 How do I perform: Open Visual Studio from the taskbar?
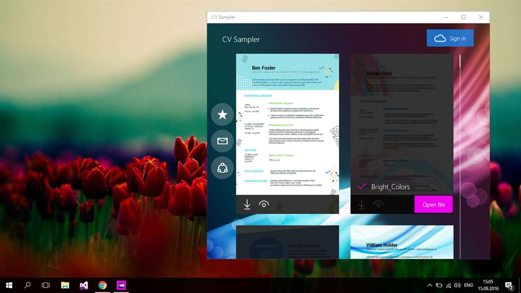tap(84, 285)
